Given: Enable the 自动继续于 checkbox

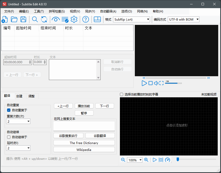Looking at the screenshot, I should (9, 137).
